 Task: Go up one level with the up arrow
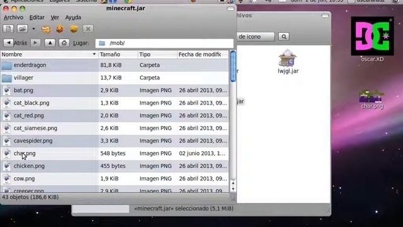point(50,43)
